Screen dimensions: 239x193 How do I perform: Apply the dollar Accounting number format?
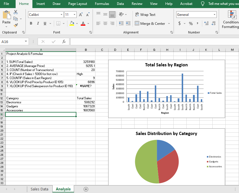point(180,23)
